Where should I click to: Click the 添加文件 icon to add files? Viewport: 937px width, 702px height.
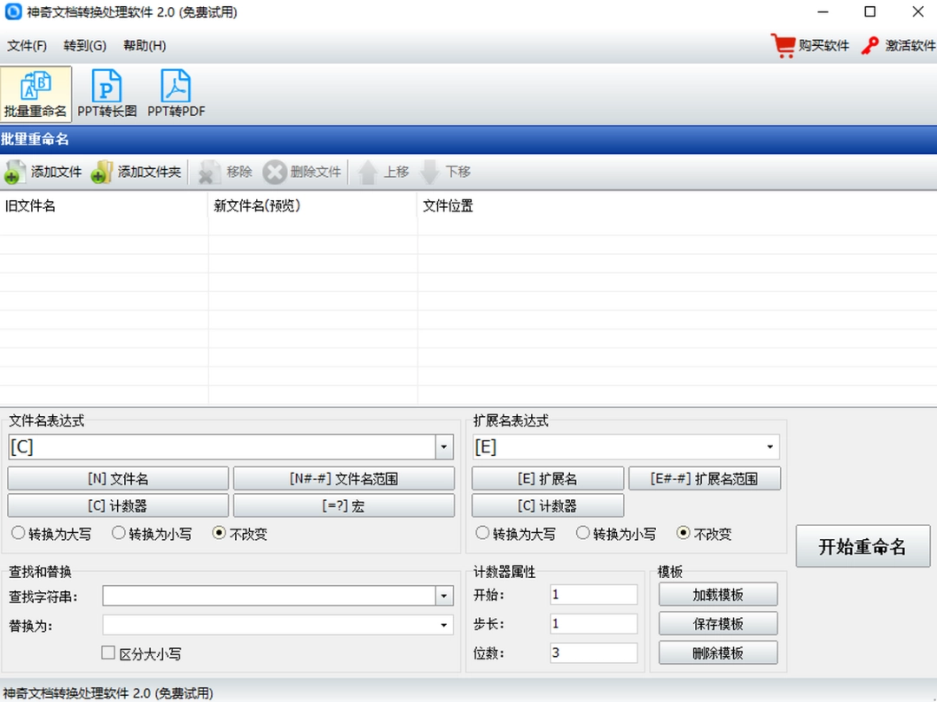pyautogui.click(x=15, y=172)
